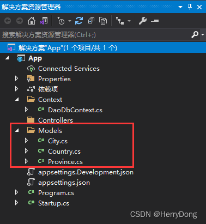Click the Back navigation arrow in toolbar

click(8, 21)
